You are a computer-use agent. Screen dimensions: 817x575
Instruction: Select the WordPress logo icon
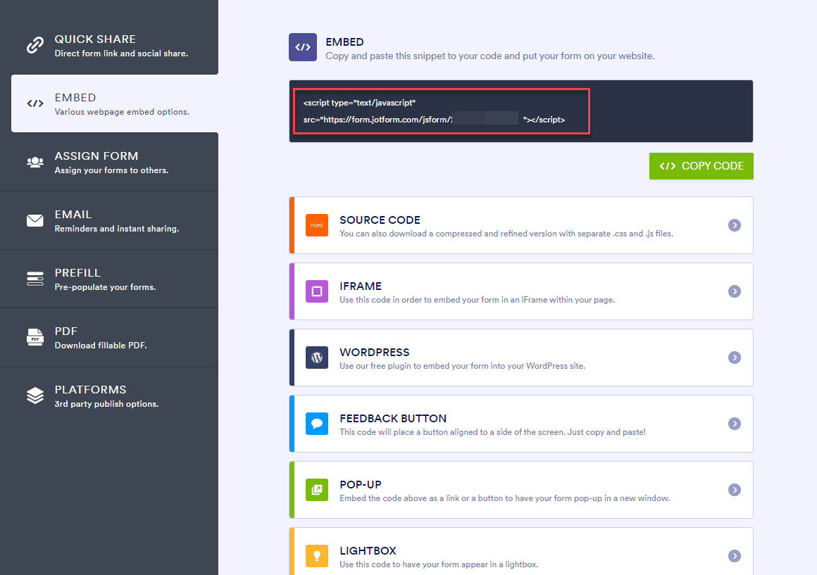[316, 358]
